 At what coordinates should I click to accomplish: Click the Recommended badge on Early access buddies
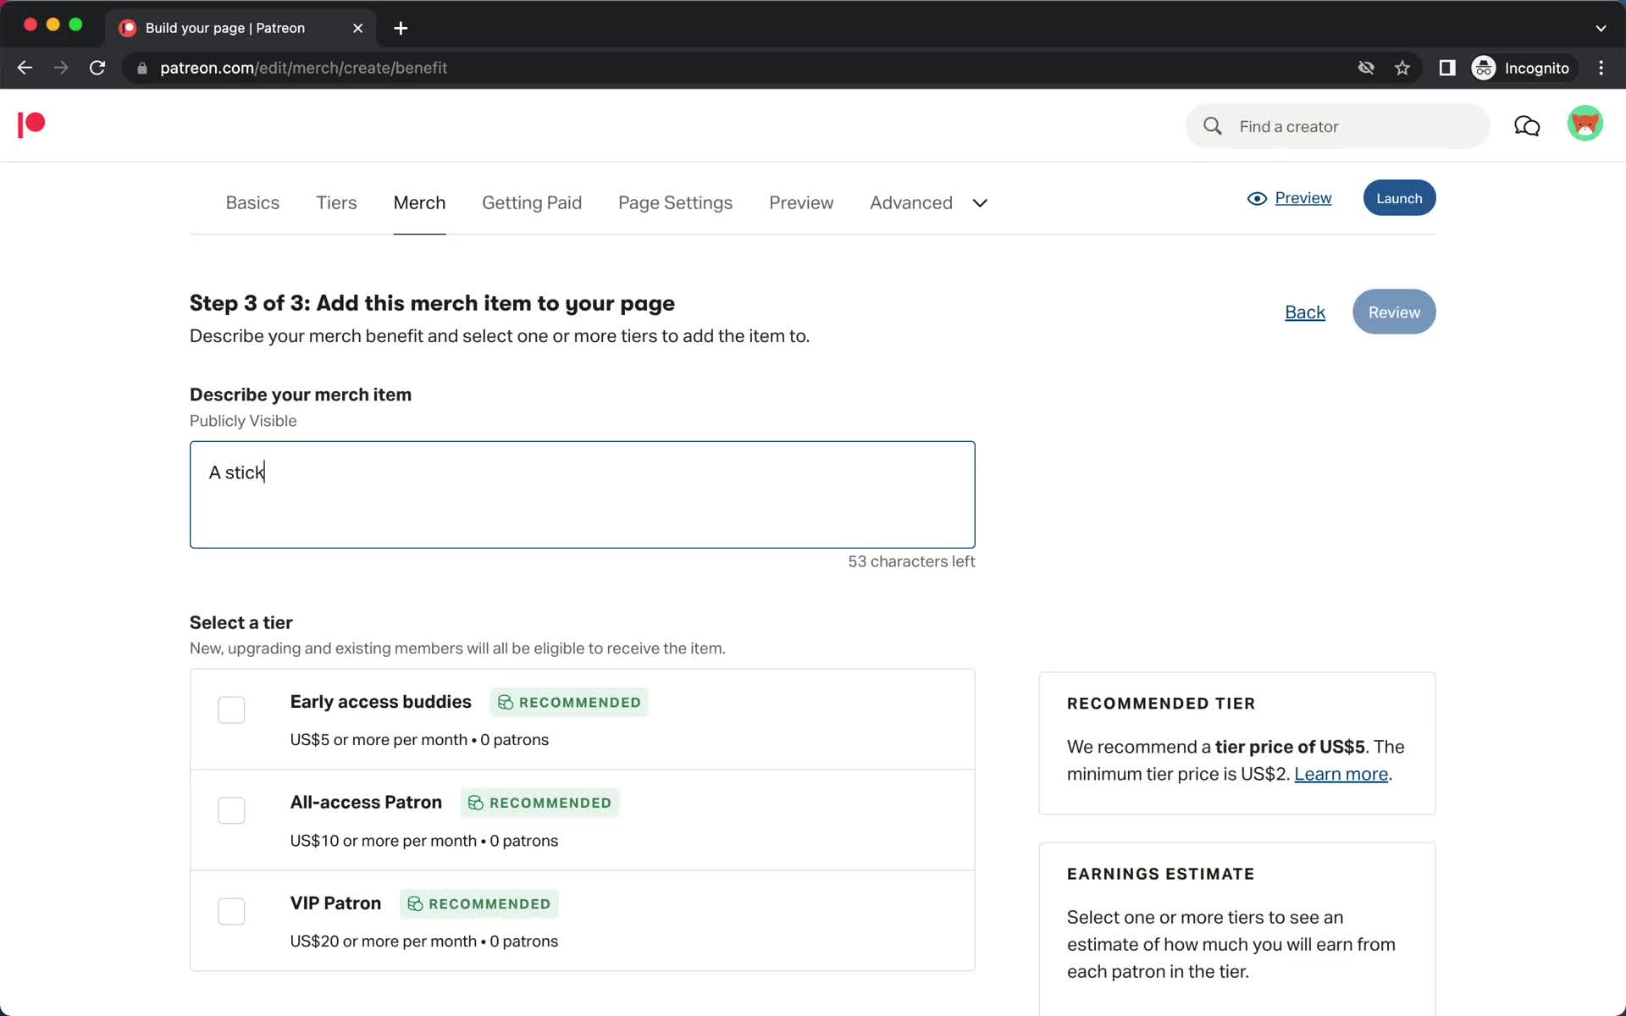tap(569, 703)
